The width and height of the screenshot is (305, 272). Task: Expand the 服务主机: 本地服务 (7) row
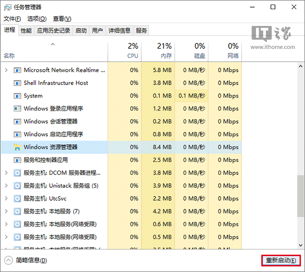(x=6, y=211)
